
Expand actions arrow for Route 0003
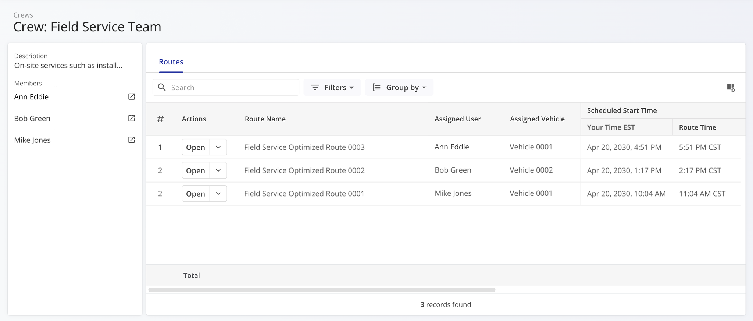tap(218, 147)
